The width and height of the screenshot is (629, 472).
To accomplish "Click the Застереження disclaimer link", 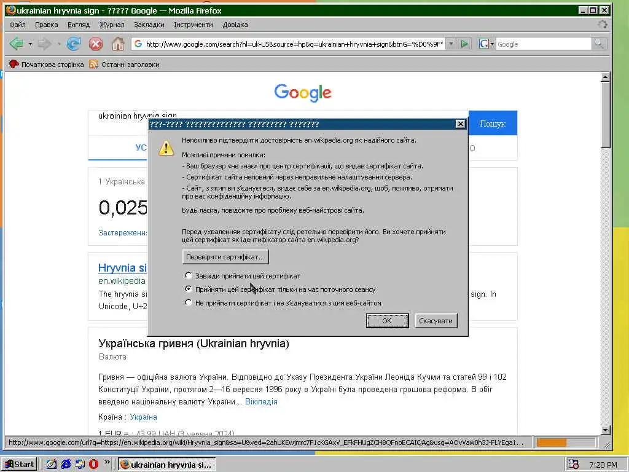I will pos(123,232).
